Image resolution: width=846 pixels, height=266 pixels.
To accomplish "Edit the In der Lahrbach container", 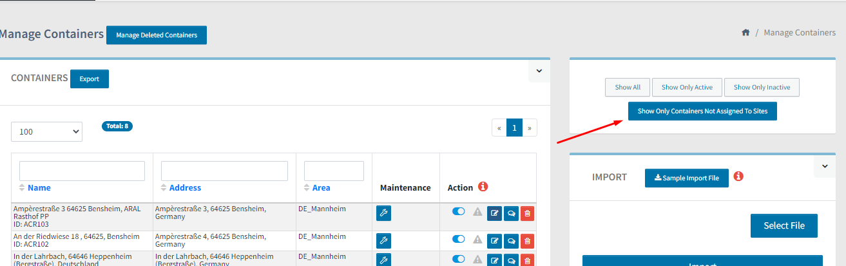I will pyautogui.click(x=494, y=260).
